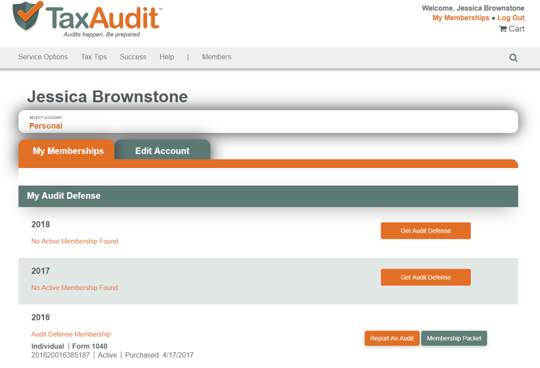Screen dimensions: 540x368
Task: Click the Purchased: 4/17/2017 text
Action: point(159,355)
